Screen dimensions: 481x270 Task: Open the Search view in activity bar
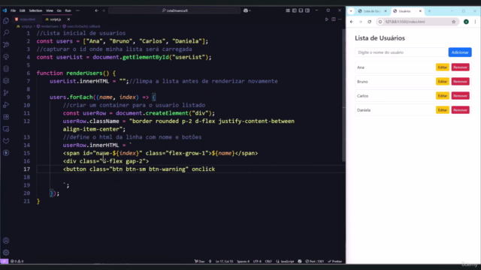pos(6,32)
